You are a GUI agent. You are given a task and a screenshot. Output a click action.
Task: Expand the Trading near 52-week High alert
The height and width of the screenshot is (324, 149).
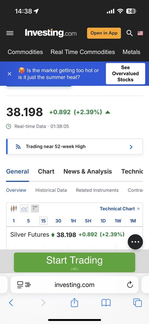pos(74,147)
